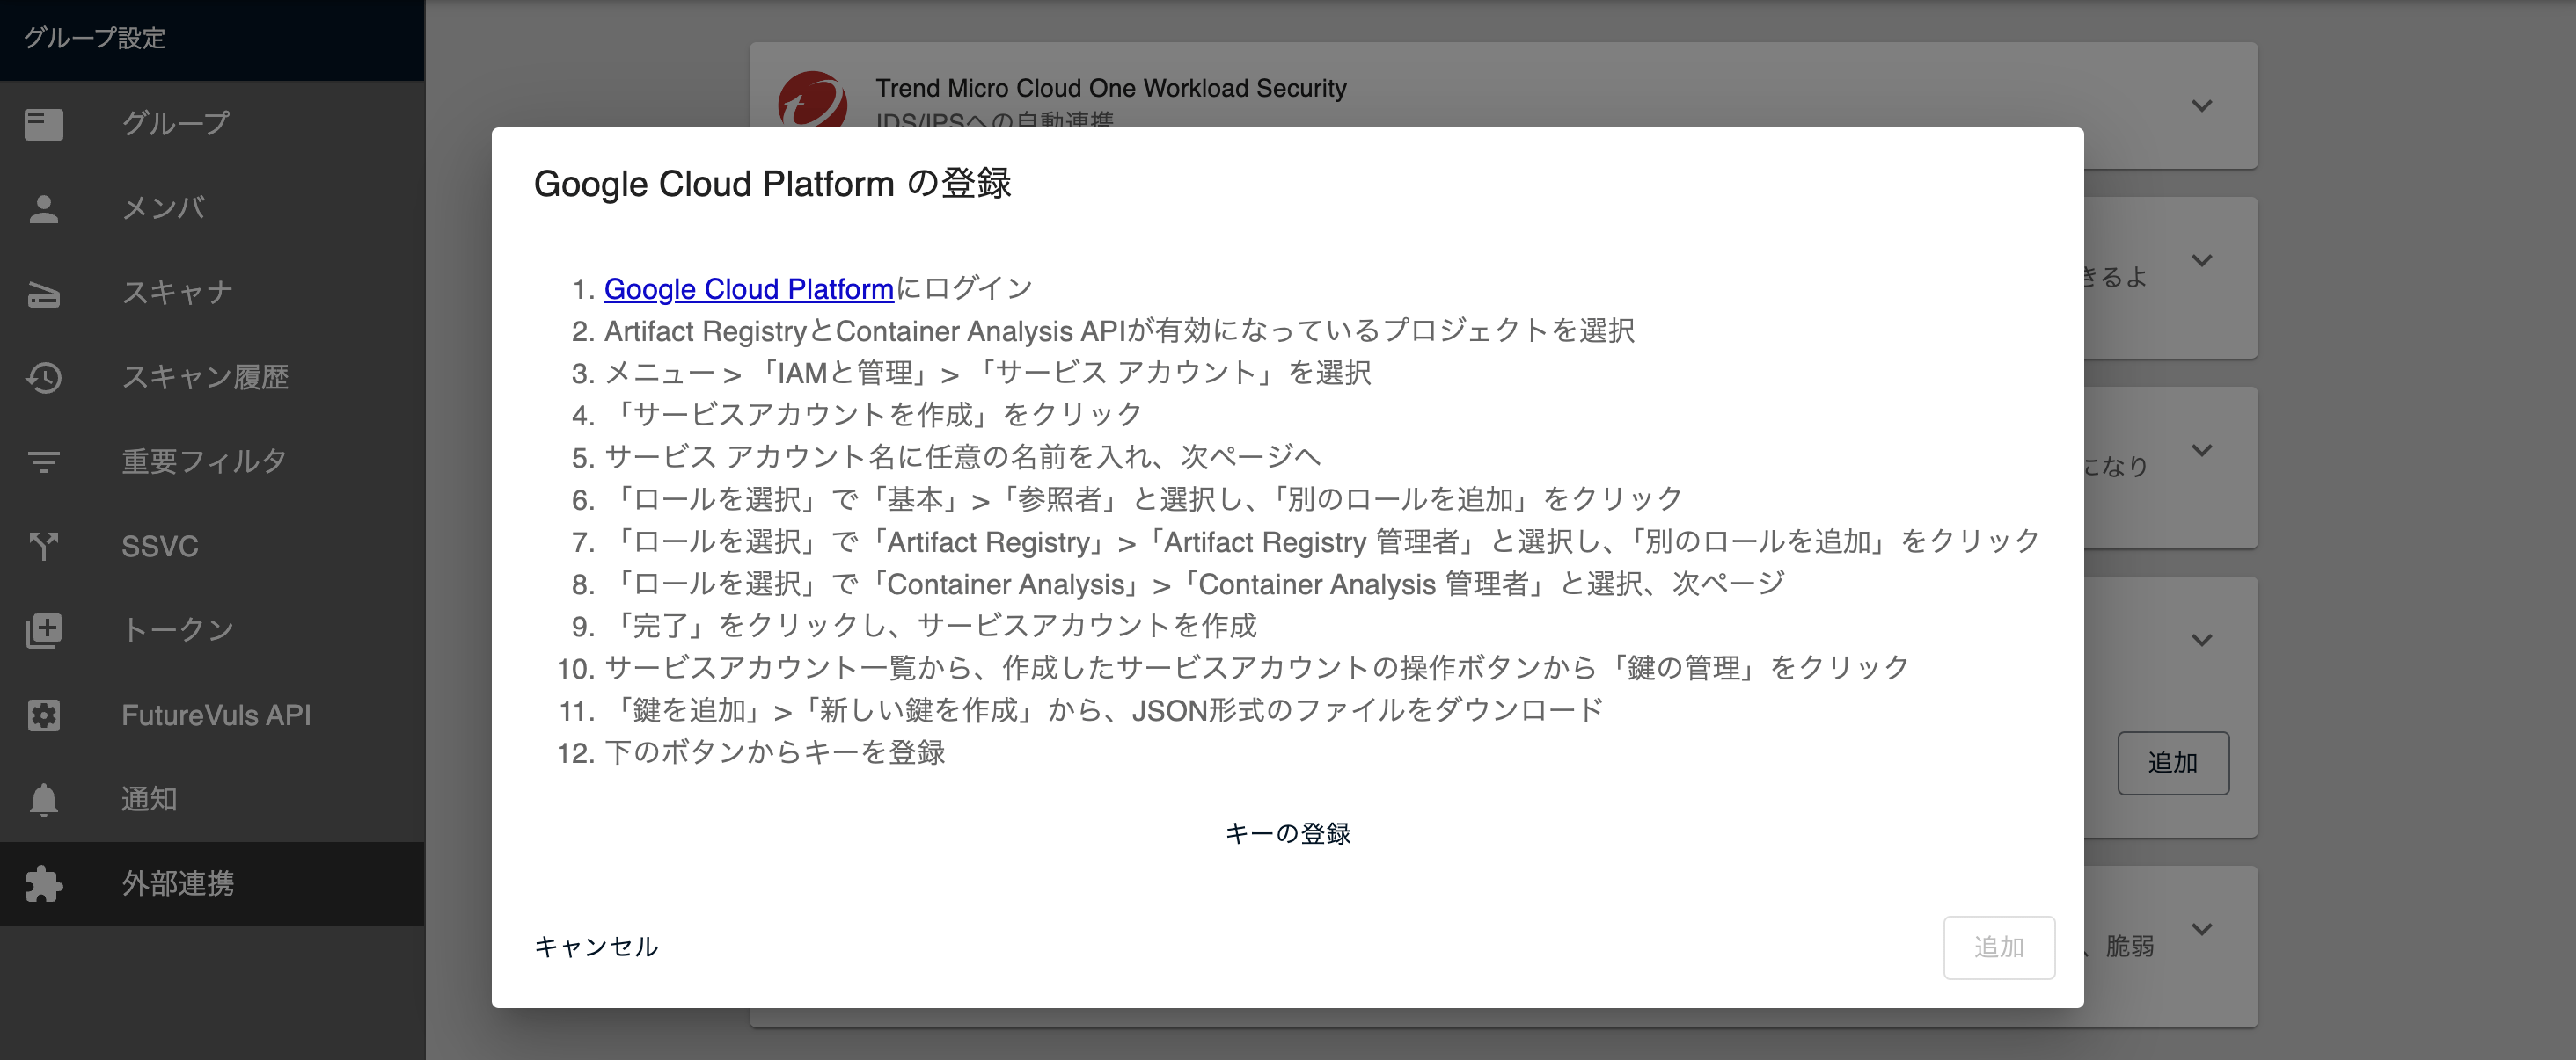
Task: Expand the card ending with 脆弱
Action: pyautogui.click(x=2201, y=930)
